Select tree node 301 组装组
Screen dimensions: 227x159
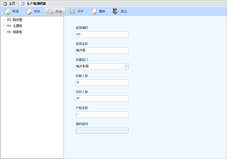tap(14, 32)
